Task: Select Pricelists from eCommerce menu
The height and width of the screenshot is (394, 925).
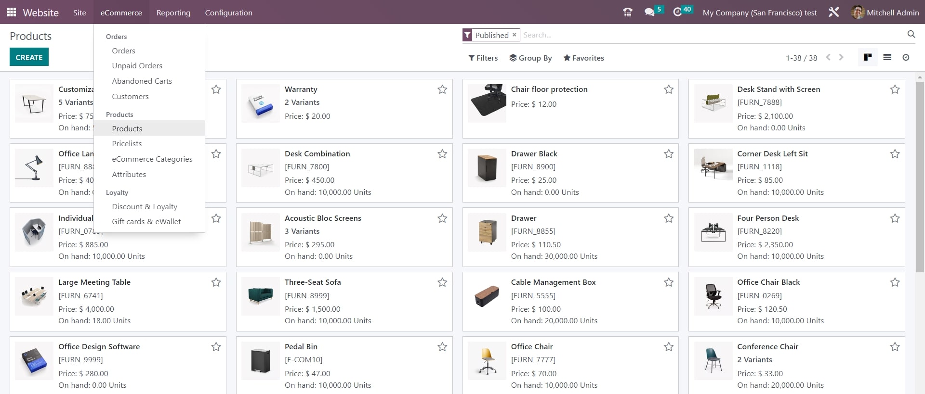Action: [127, 143]
